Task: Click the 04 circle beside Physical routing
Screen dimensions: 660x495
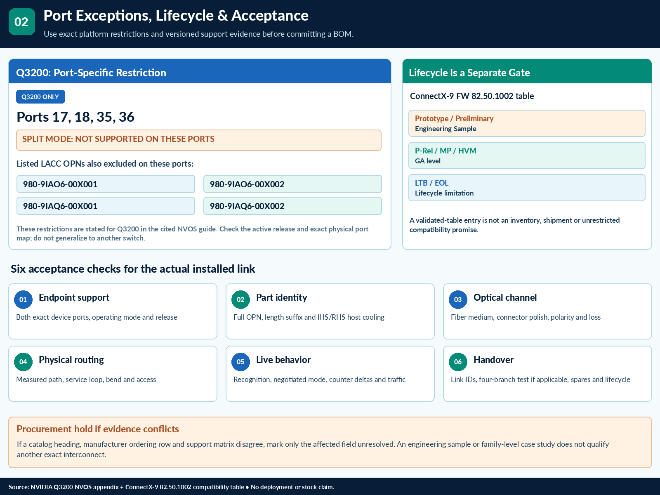Action: [23, 362]
